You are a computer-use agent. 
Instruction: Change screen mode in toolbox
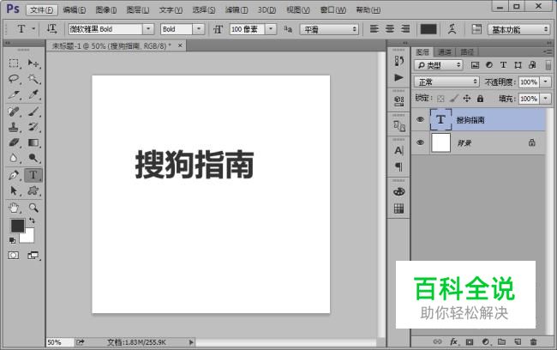(33, 256)
